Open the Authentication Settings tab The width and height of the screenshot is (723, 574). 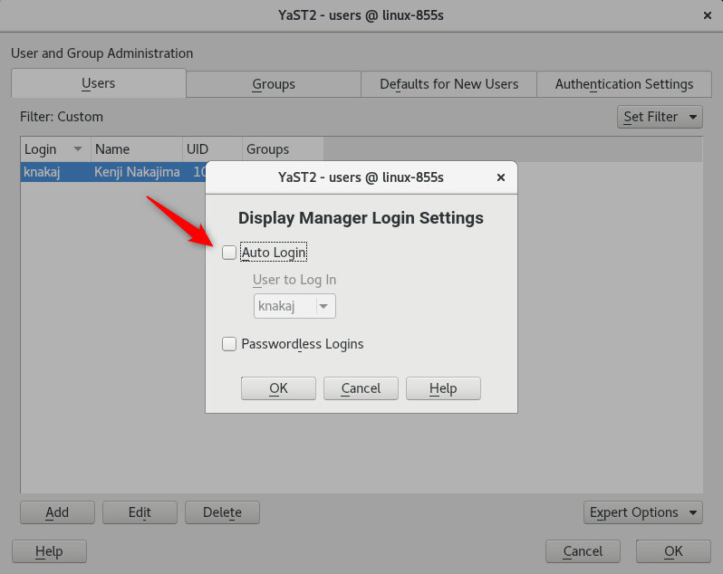[x=624, y=84]
